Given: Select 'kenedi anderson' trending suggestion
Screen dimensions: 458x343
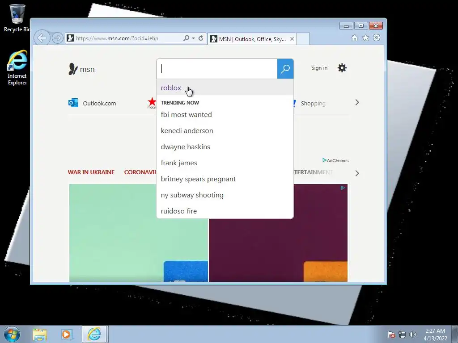Looking at the screenshot, I should pyautogui.click(x=225, y=131).
